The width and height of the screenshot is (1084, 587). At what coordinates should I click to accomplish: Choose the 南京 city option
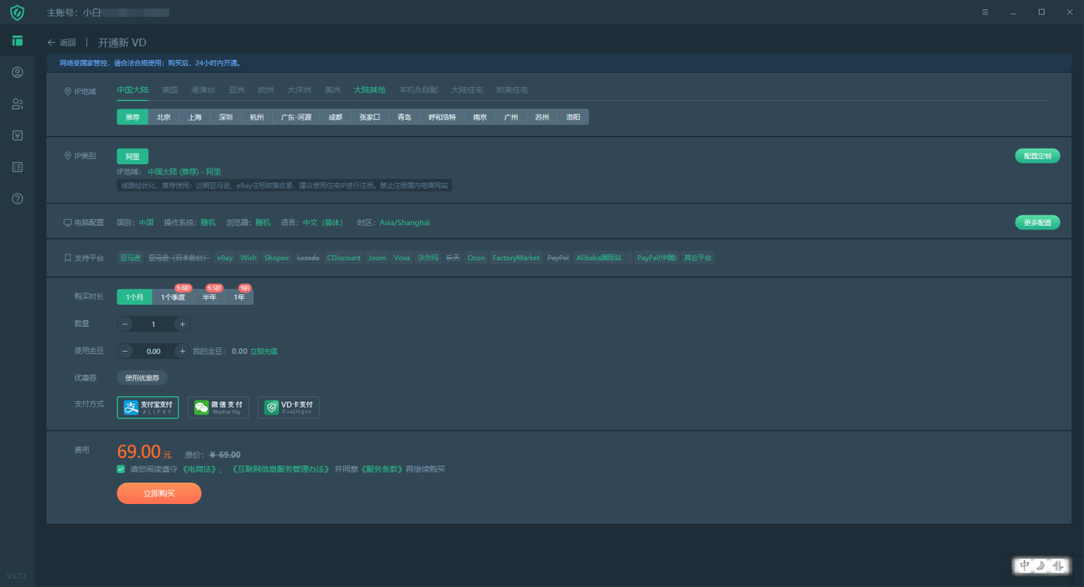pyautogui.click(x=480, y=117)
